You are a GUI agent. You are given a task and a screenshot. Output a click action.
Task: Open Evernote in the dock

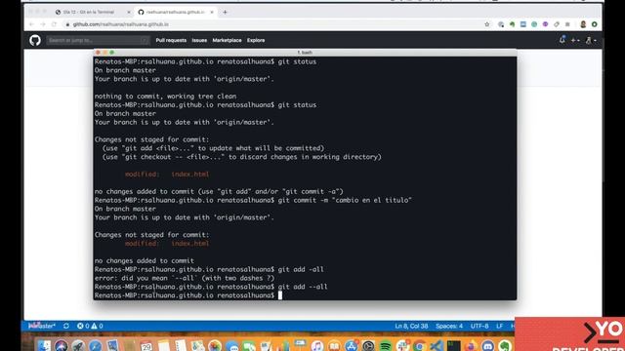[505, 345]
